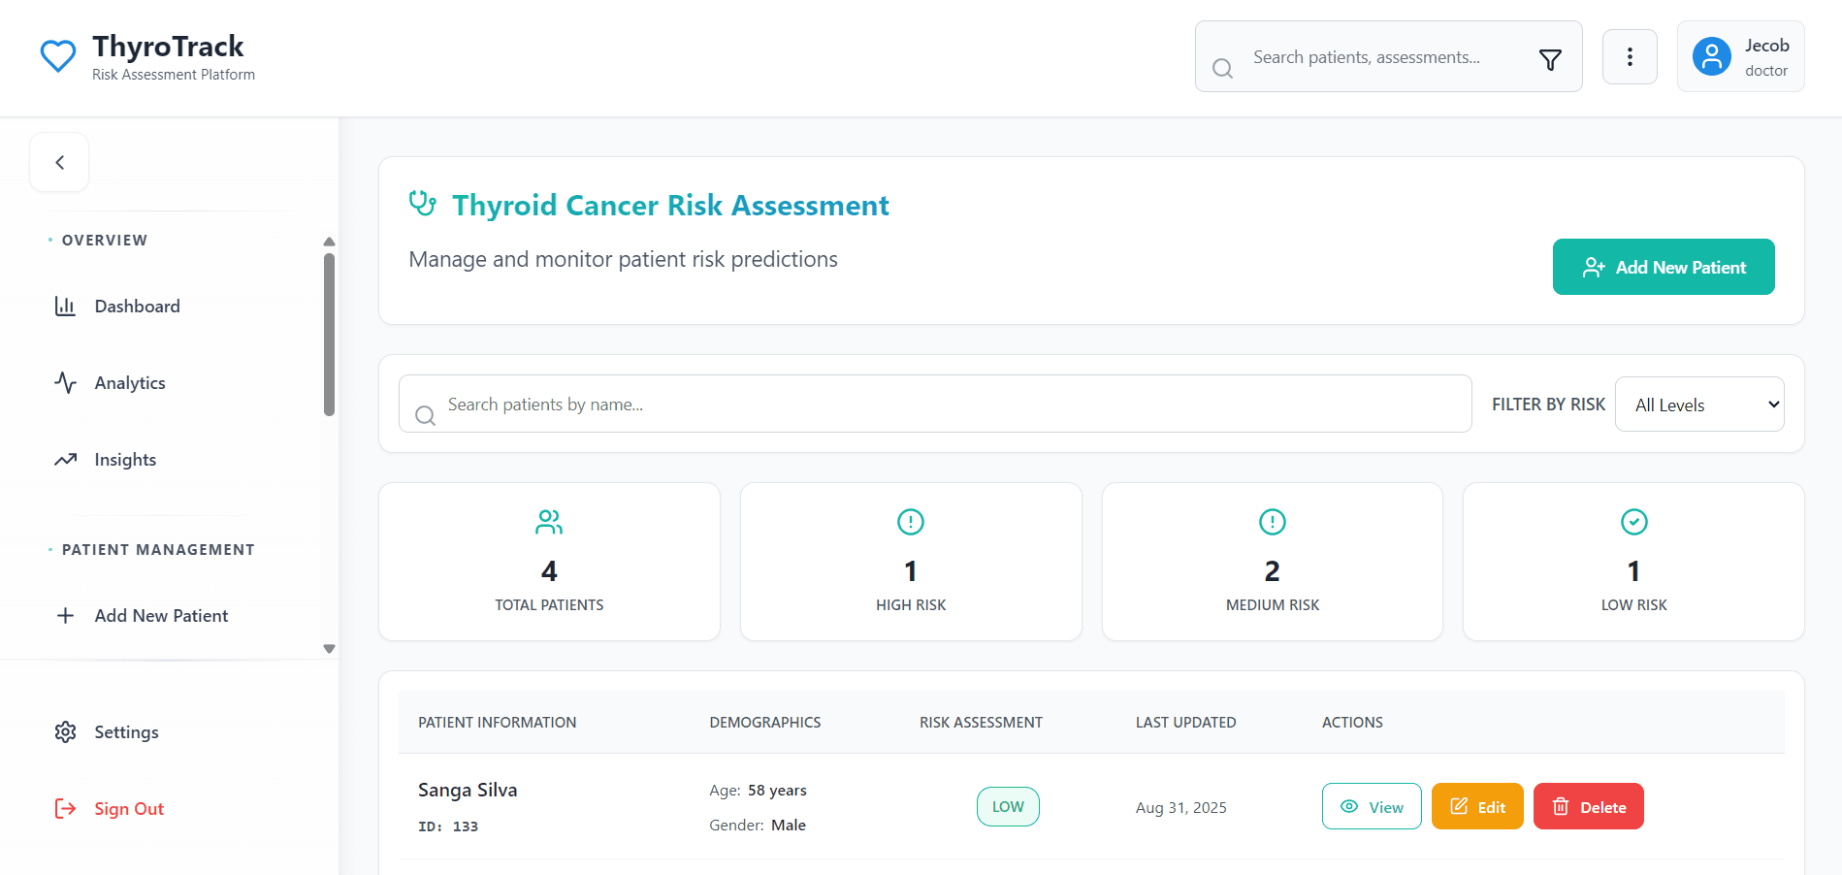Image resolution: width=1842 pixels, height=875 pixels.
Task: Click the Insights trend arrow icon
Action: point(64,459)
